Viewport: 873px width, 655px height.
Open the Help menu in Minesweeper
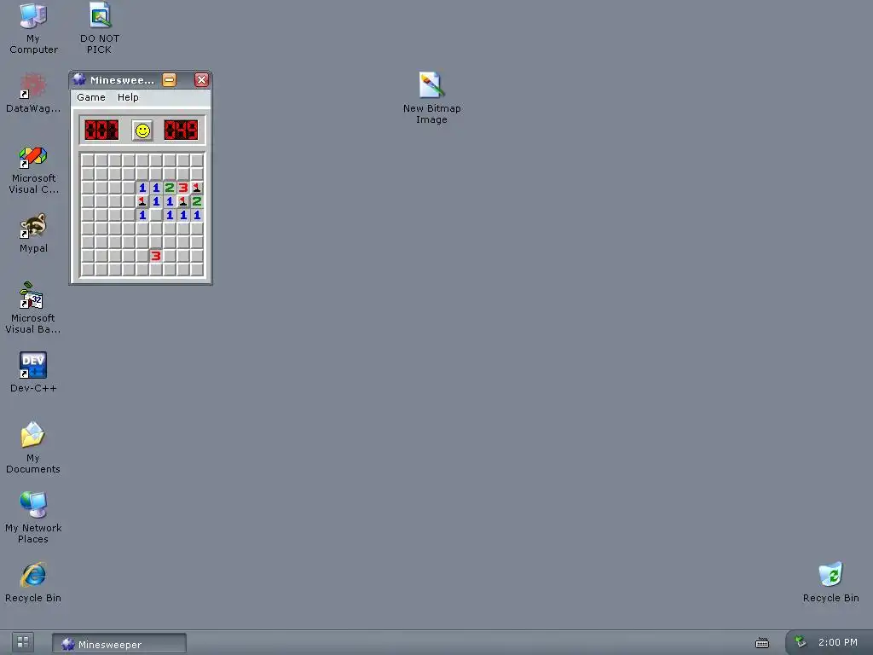(x=128, y=97)
